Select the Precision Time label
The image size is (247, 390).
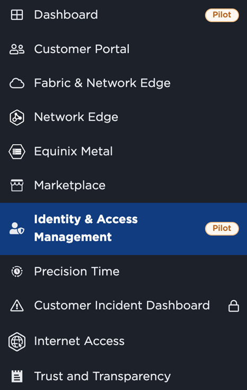pyautogui.click(x=77, y=271)
